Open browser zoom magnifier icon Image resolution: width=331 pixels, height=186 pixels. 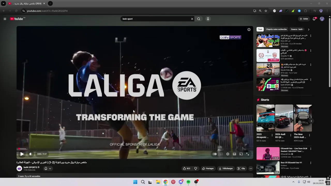tap(260, 11)
